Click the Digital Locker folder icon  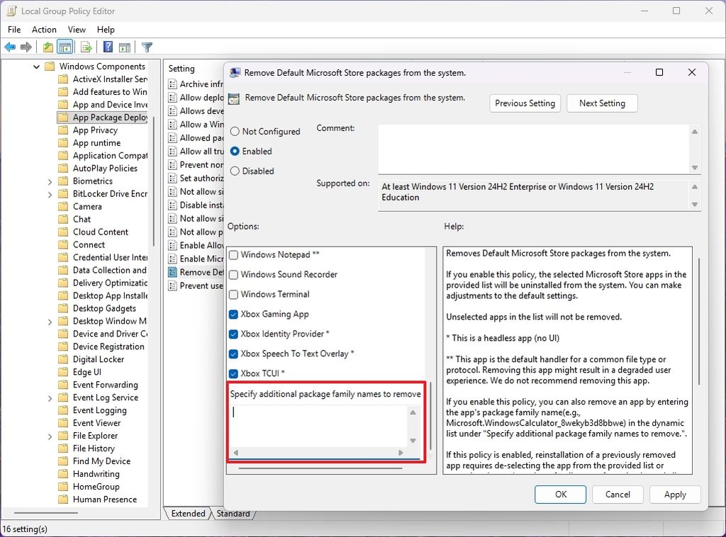click(62, 359)
